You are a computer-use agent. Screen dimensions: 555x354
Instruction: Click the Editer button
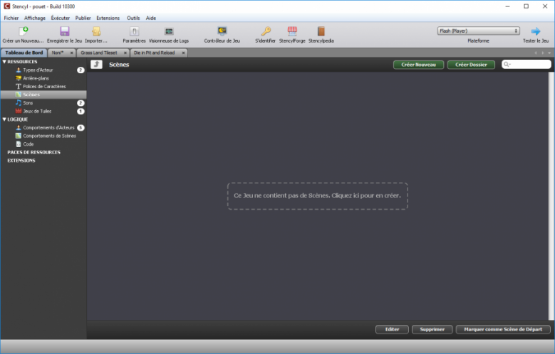[392, 329]
